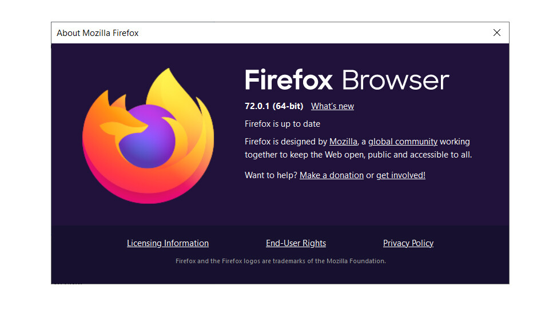Click the bold Firefox word in the heading
The width and height of the screenshot is (549, 310).
tap(289, 80)
